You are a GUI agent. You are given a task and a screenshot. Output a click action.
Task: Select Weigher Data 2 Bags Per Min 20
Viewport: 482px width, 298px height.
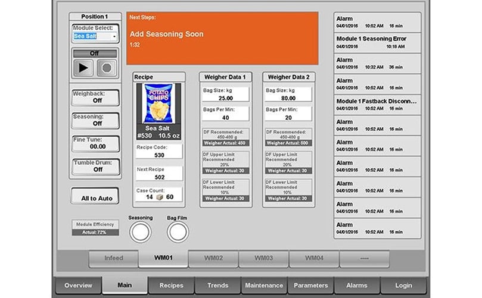click(x=288, y=114)
